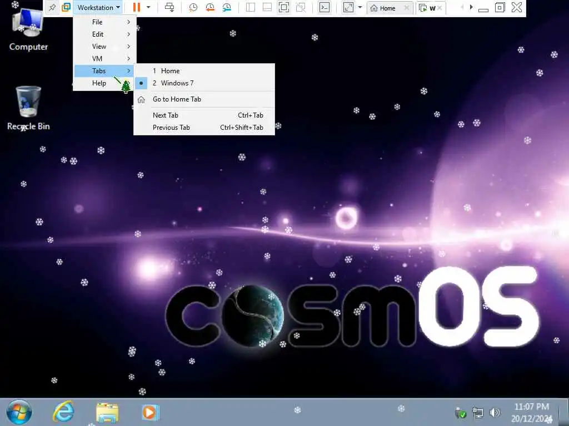
Task: Click Send Ctrl+Alt+Del icon
Action: click(x=169, y=7)
